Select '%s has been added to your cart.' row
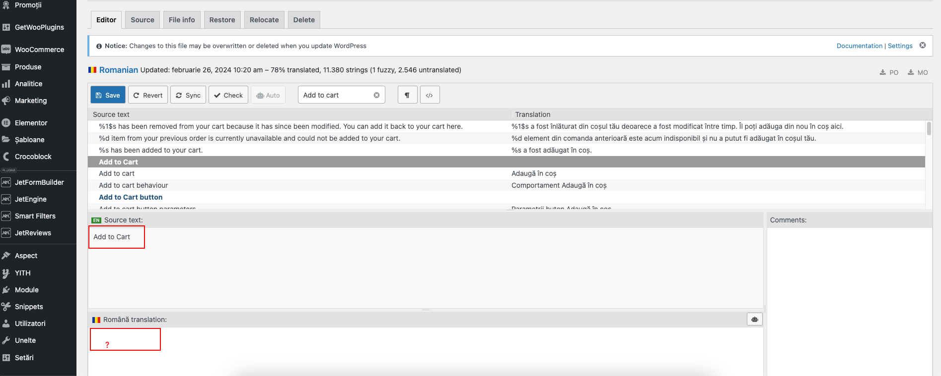This screenshot has width=941, height=376. coord(507,150)
